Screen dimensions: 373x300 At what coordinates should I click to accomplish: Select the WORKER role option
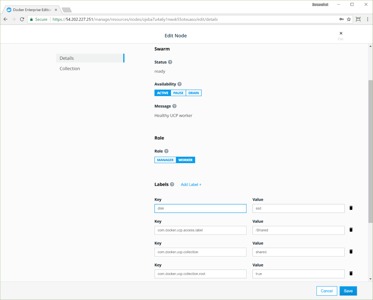(185, 160)
